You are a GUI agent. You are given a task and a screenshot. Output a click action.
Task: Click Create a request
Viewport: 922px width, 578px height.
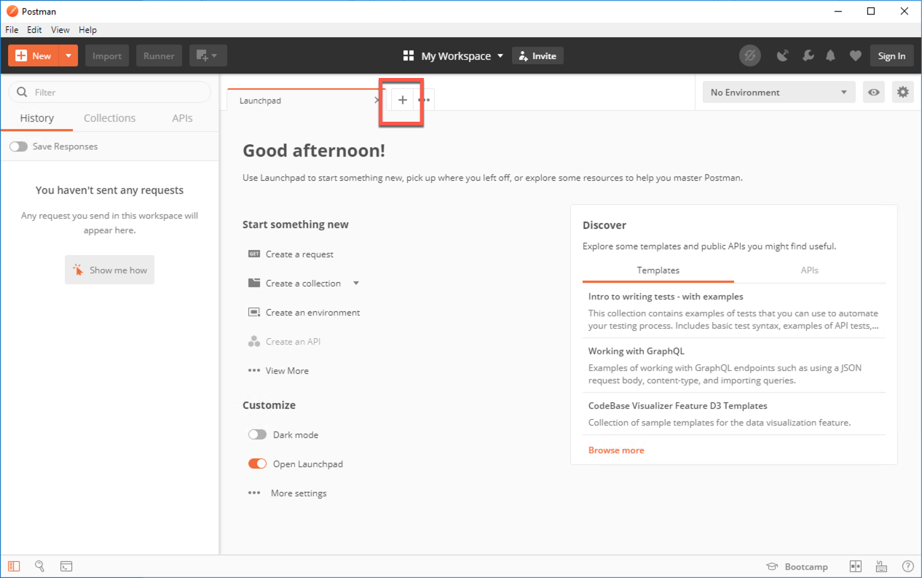click(x=299, y=254)
